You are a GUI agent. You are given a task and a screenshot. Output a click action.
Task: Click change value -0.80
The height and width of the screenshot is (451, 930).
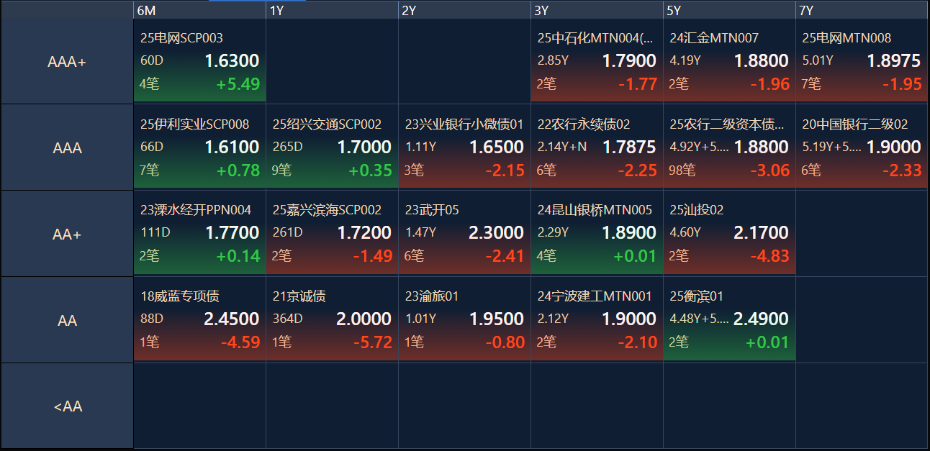click(505, 342)
